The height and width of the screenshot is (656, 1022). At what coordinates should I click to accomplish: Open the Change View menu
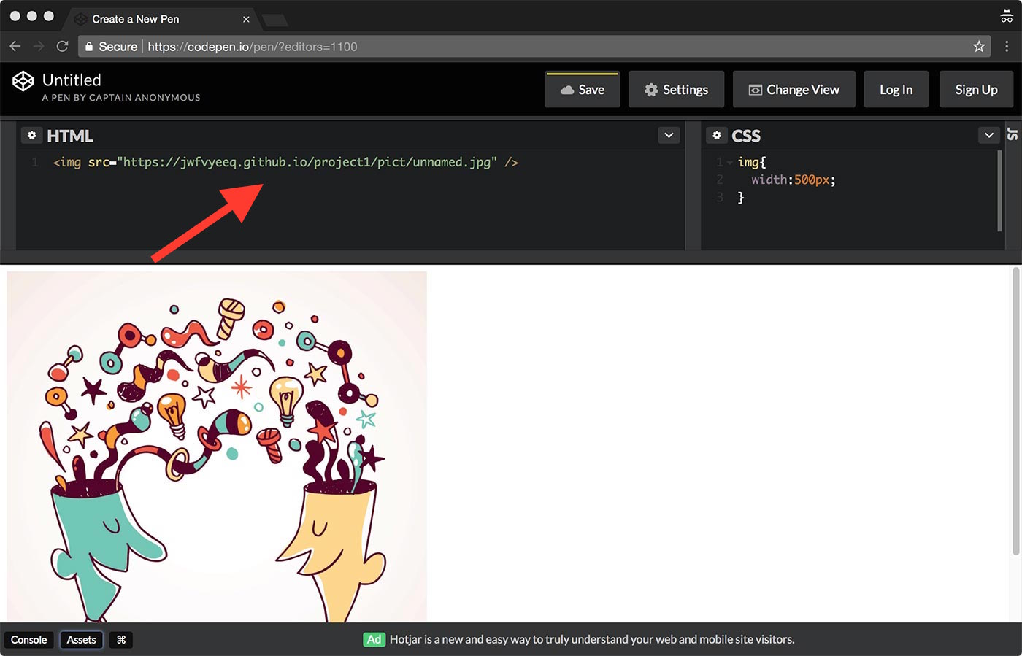click(x=794, y=90)
